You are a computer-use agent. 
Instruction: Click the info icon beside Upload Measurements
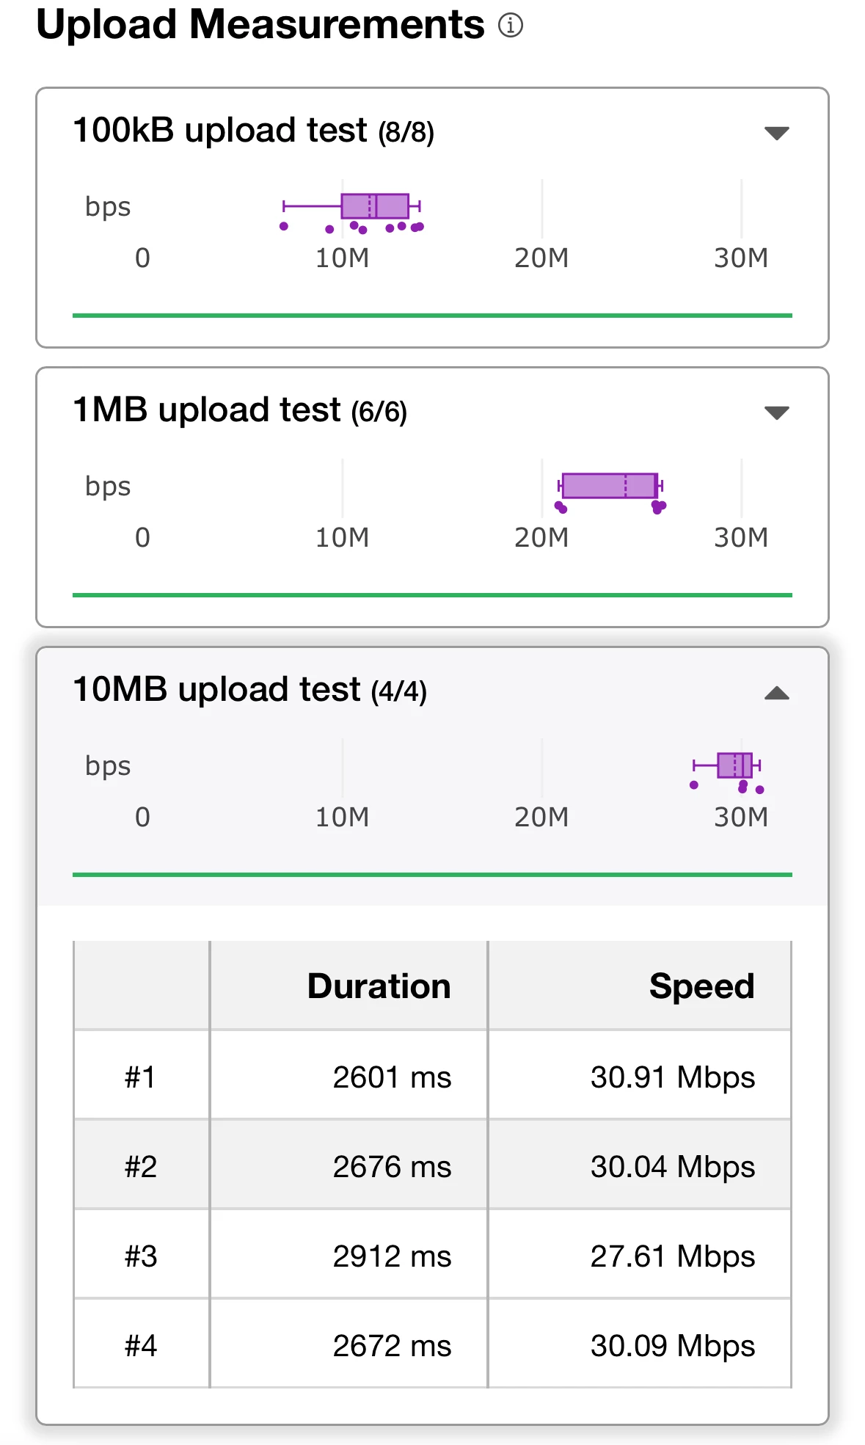[511, 26]
